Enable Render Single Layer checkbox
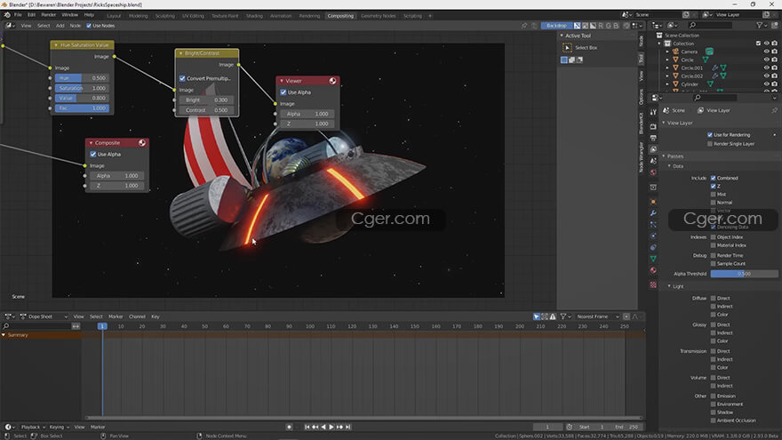 pyautogui.click(x=710, y=144)
